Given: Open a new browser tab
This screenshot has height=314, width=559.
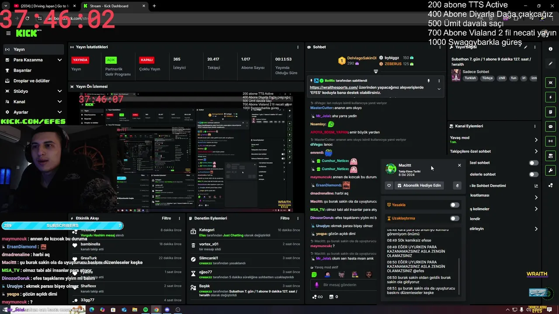Looking at the screenshot, I should tap(154, 6).
